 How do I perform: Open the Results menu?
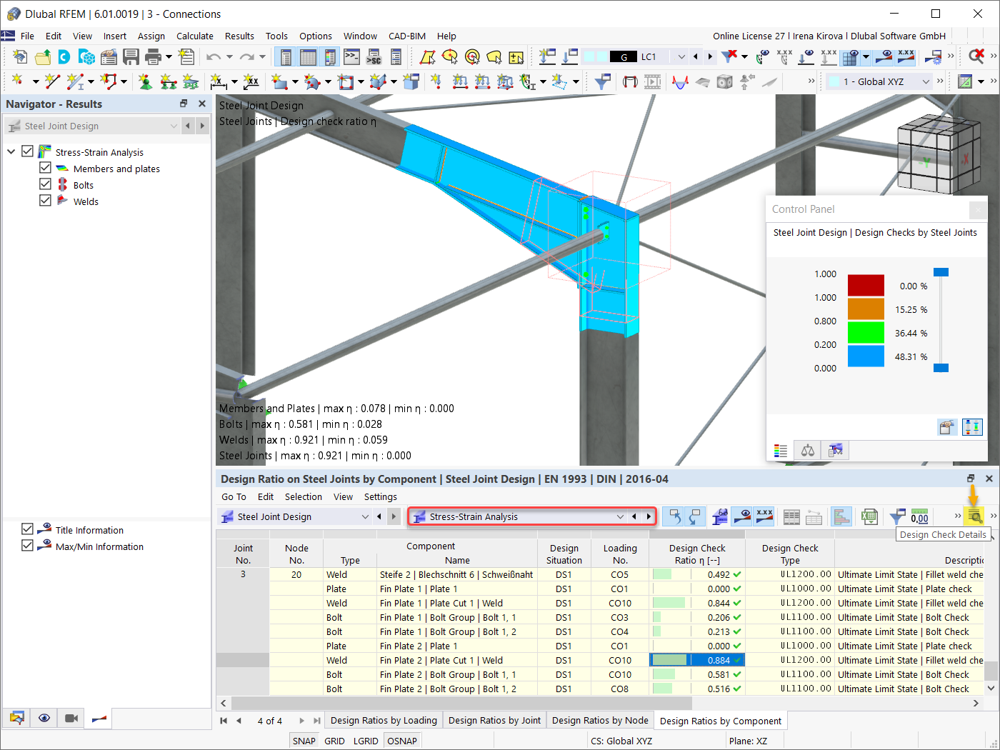(x=239, y=36)
